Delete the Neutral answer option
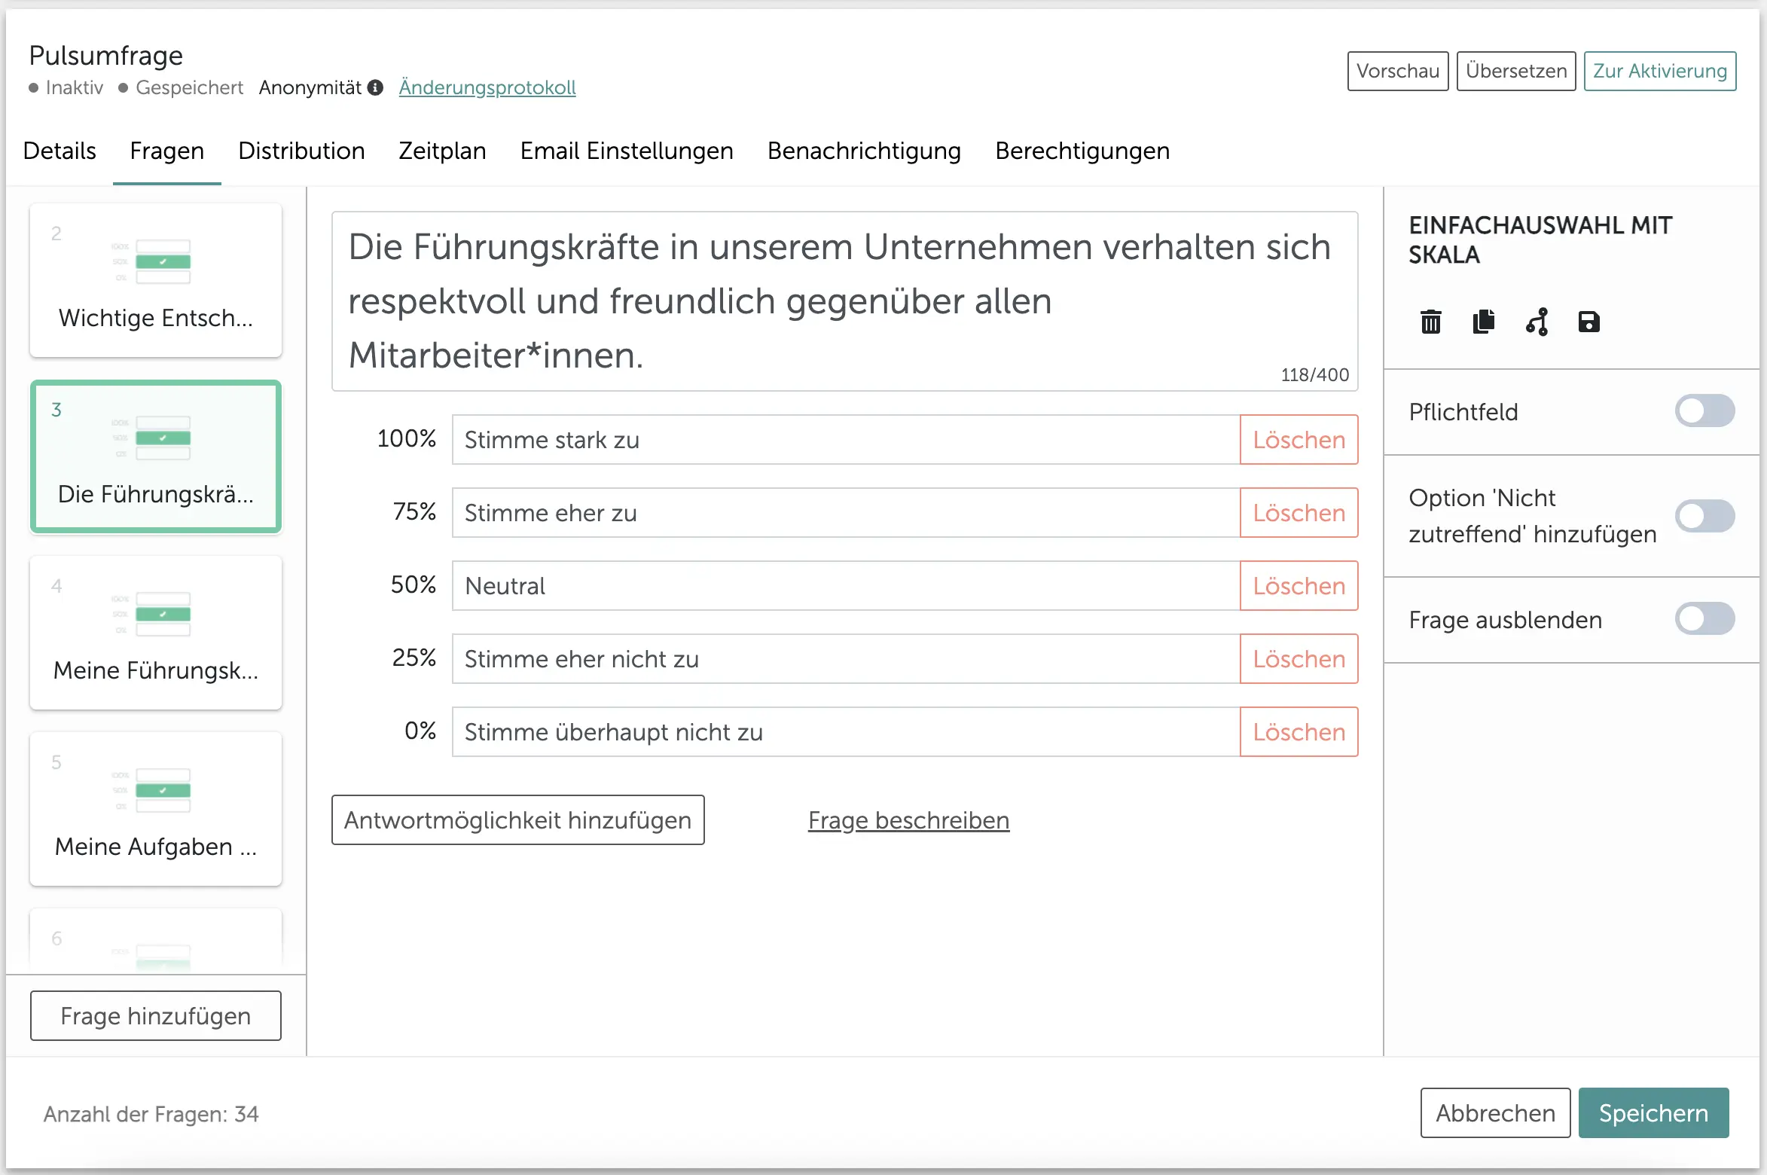Image resolution: width=1767 pixels, height=1175 pixels. [1299, 586]
